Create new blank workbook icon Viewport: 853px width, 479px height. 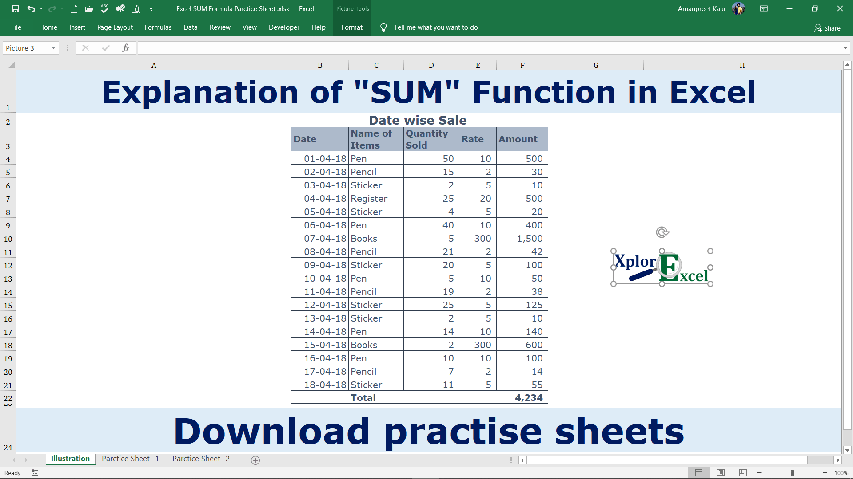[x=74, y=9]
